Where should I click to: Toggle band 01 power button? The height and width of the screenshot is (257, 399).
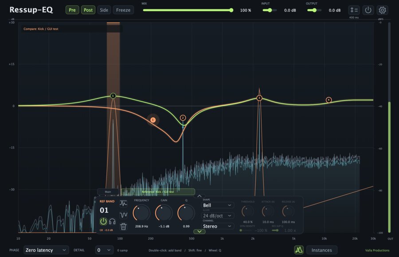coord(103,222)
